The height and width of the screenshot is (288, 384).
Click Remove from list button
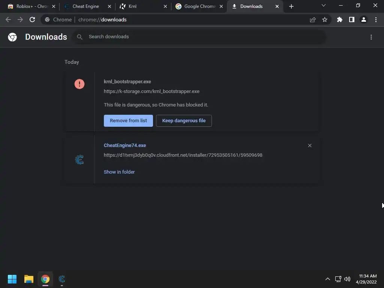[x=128, y=121]
